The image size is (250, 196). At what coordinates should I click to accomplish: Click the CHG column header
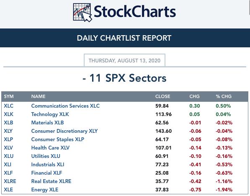[195, 96]
